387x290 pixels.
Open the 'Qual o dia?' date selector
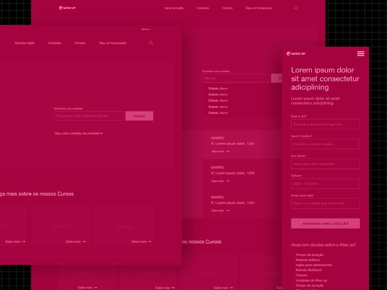point(325,124)
